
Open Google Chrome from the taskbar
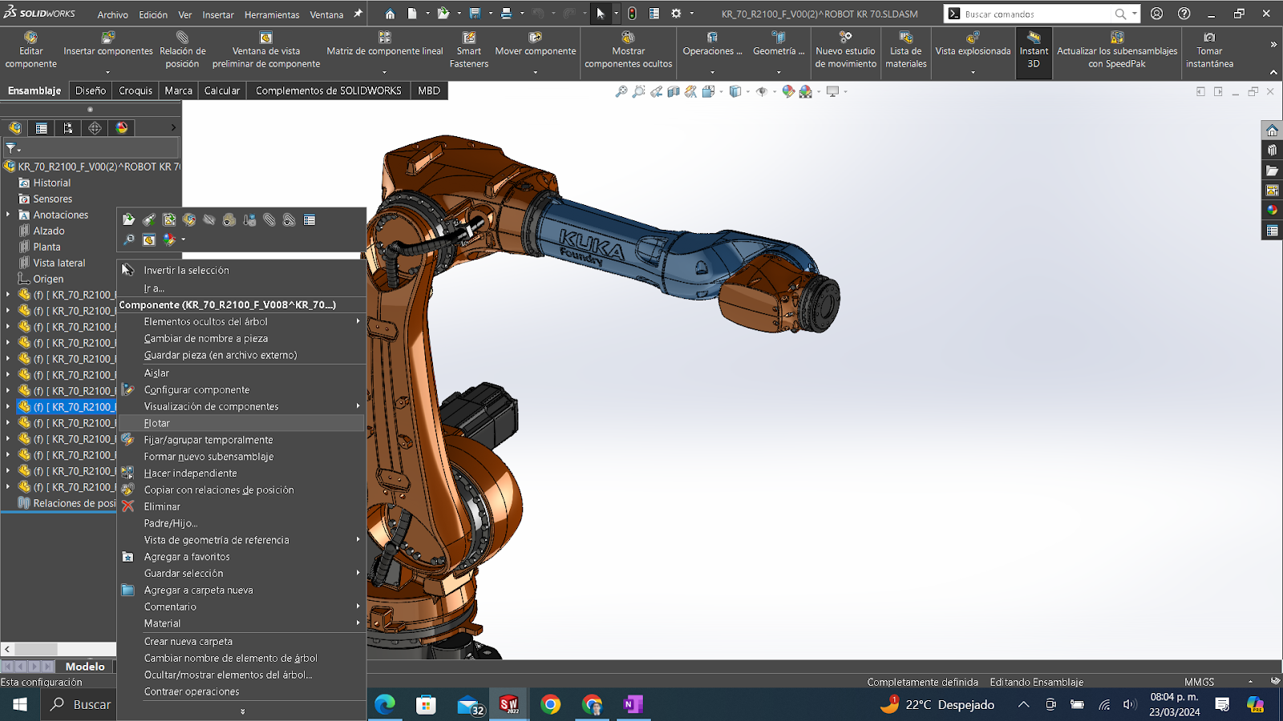(551, 704)
